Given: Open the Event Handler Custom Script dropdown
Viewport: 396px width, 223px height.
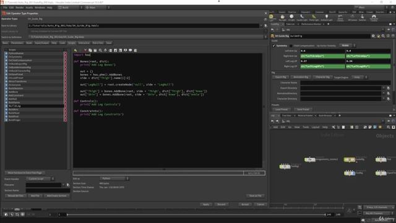Looking at the screenshot, I should point(40,179).
